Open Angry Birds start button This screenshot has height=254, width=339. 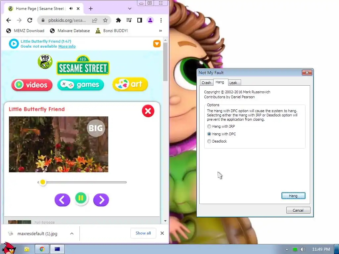[9, 248]
